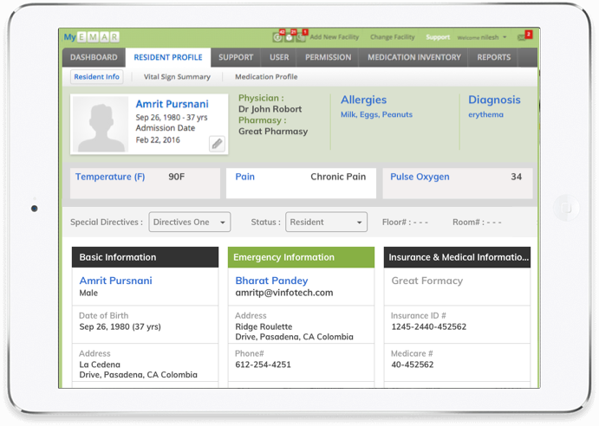Click the Great Formacy text

click(x=427, y=281)
